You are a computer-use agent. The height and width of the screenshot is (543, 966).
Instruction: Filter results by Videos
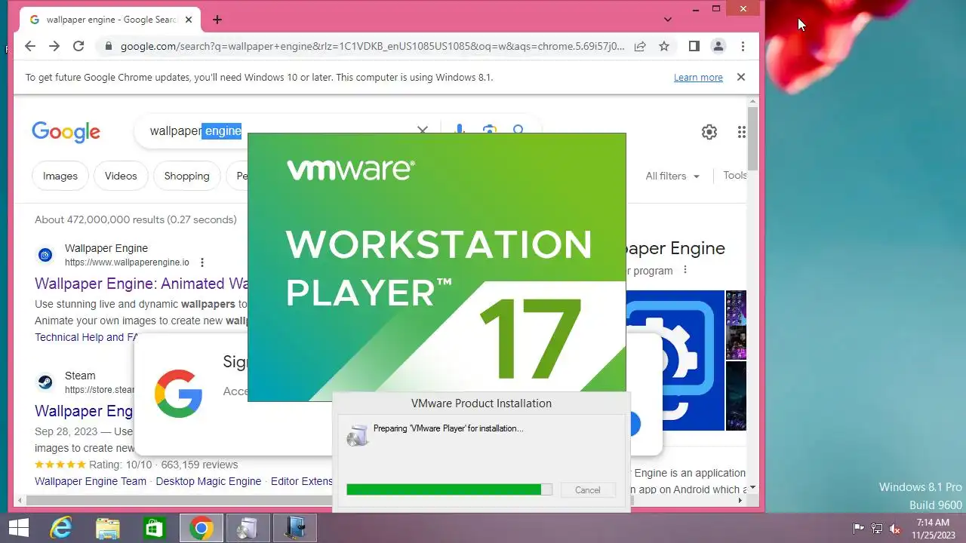point(121,176)
